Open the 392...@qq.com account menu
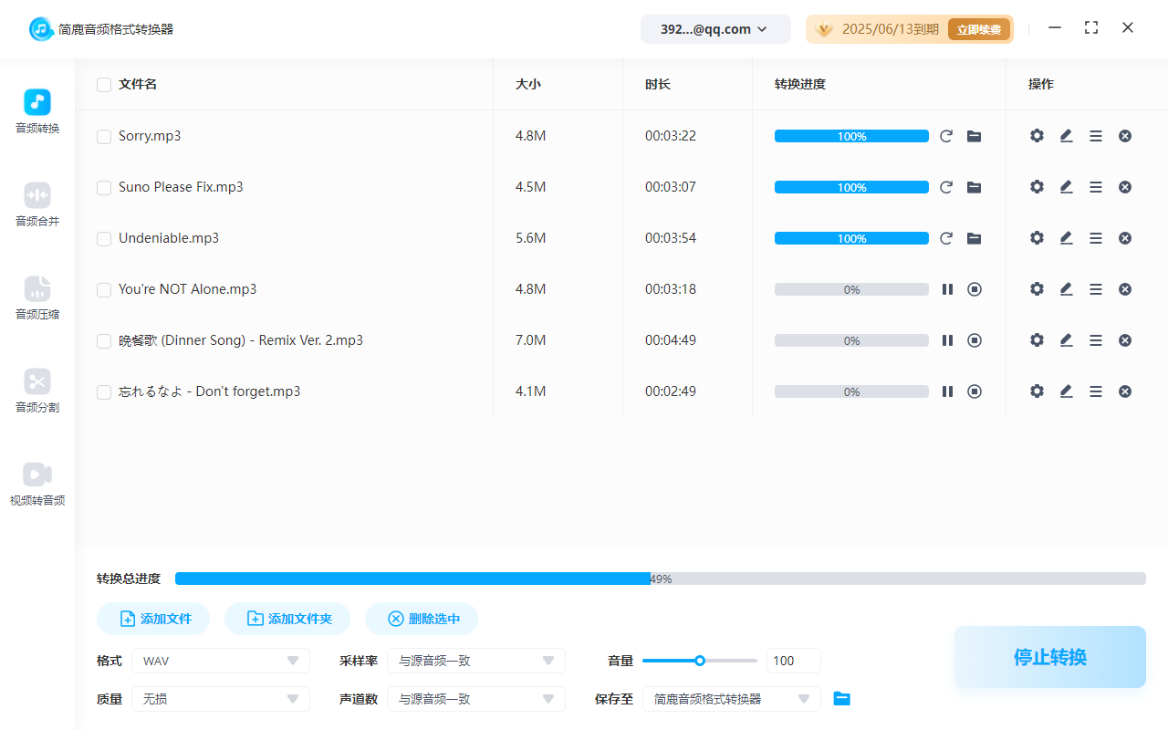This screenshot has width=1168, height=730. click(x=715, y=28)
